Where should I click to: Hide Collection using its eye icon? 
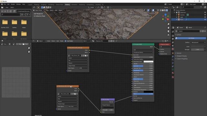[x=205, y=13]
